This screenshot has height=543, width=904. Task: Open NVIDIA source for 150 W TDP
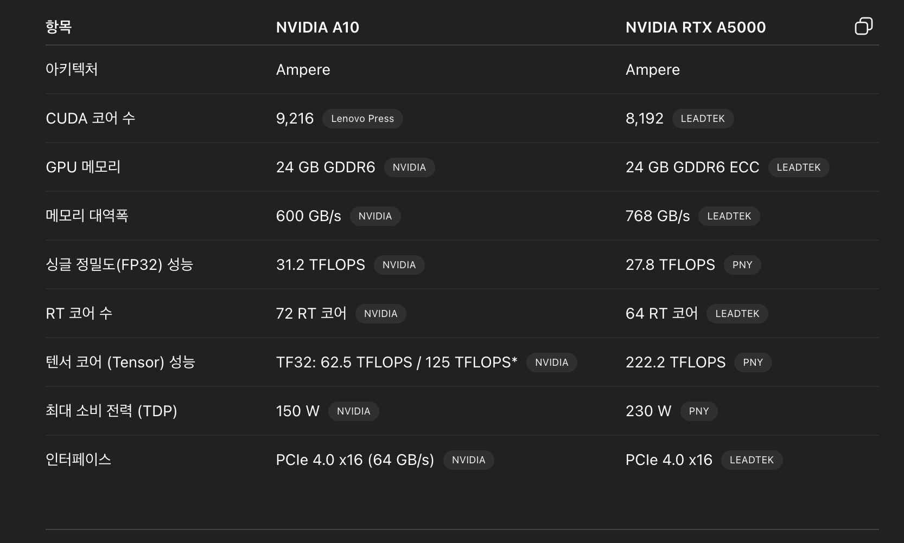[x=353, y=411]
